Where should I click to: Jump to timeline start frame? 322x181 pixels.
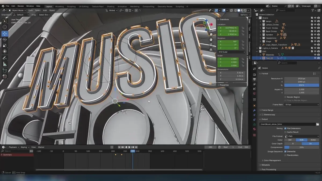point(119,147)
